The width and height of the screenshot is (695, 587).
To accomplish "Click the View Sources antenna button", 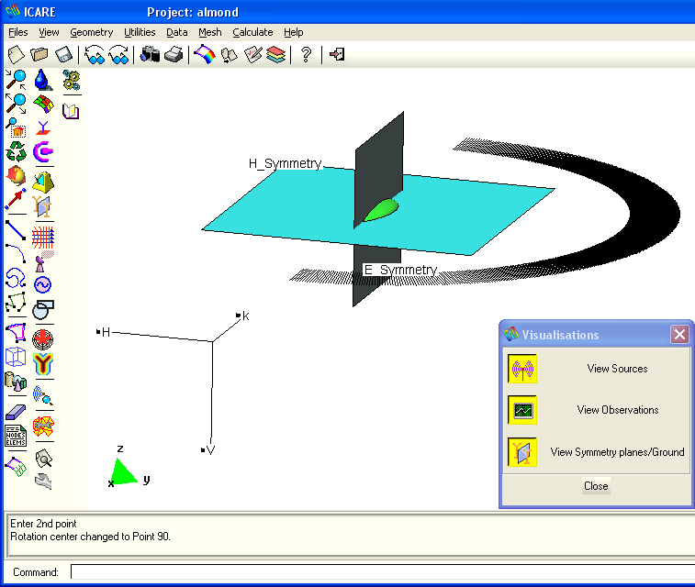I will pyautogui.click(x=522, y=369).
